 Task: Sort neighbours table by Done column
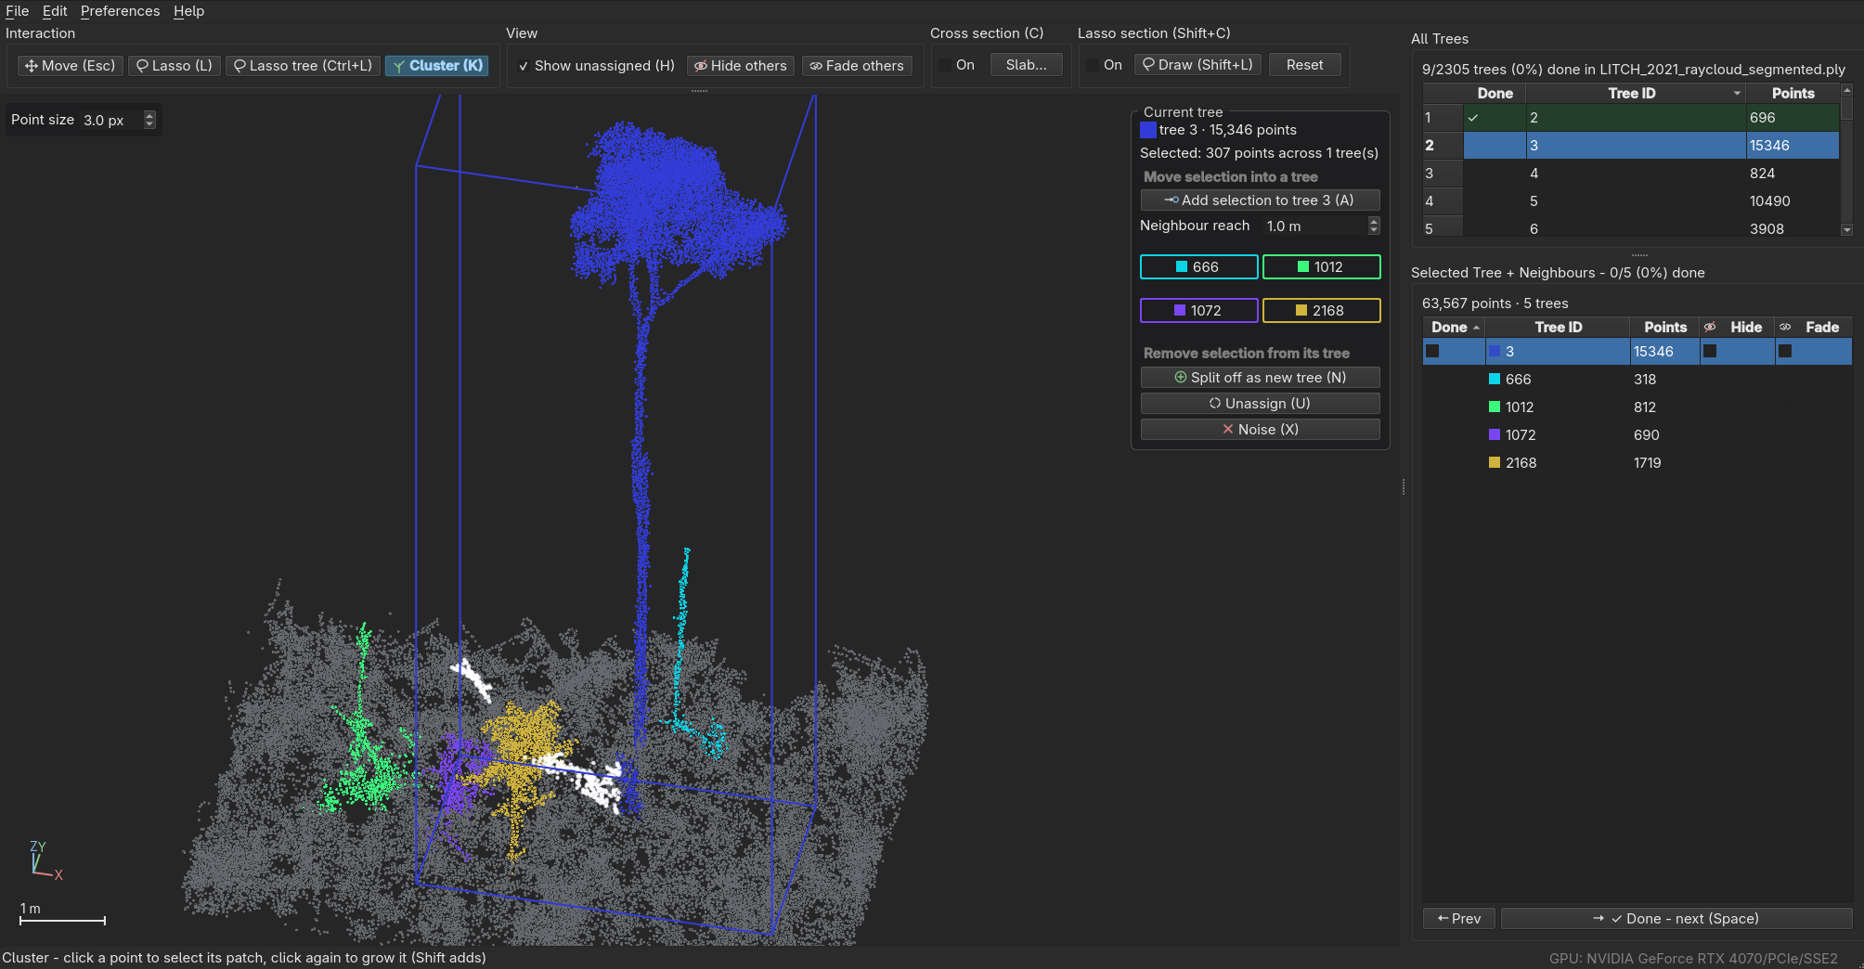point(1454,328)
